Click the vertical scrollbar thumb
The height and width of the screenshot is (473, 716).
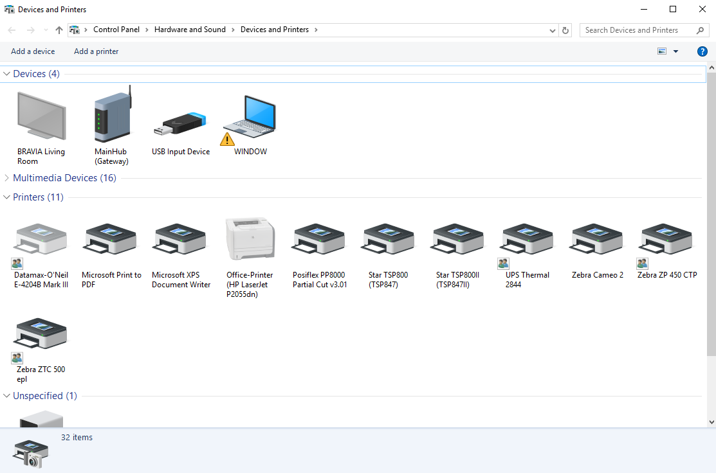tap(711, 214)
